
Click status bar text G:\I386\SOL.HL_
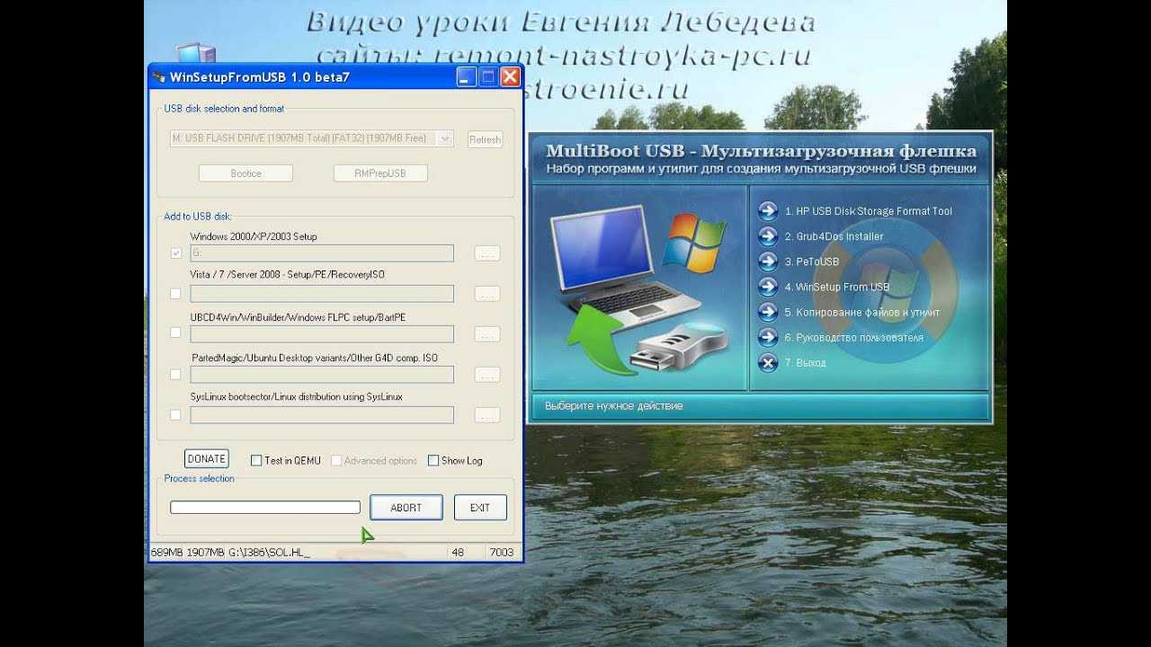(268, 552)
